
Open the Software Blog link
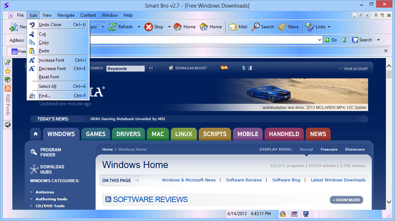point(286,180)
